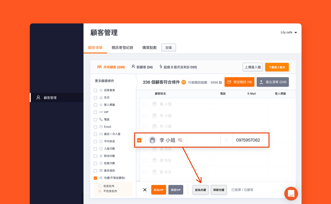
Task: Click the 寄送簡訊 (16) button
Action: [x=239, y=82]
